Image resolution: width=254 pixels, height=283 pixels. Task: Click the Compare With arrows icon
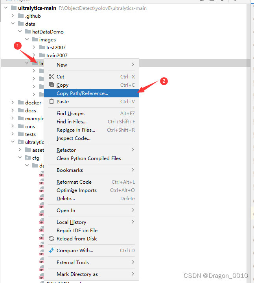tap(52, 250)
